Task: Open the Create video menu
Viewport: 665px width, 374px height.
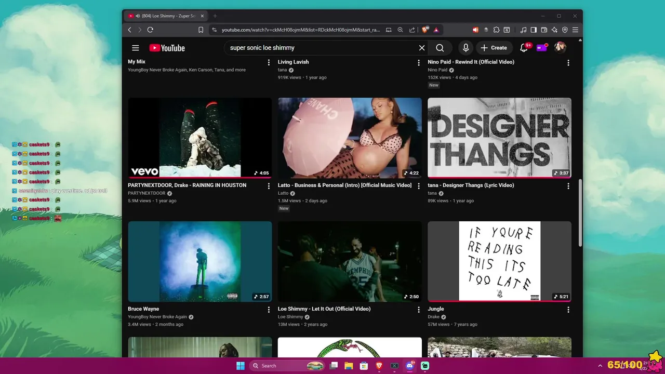Action: [494, 48]
